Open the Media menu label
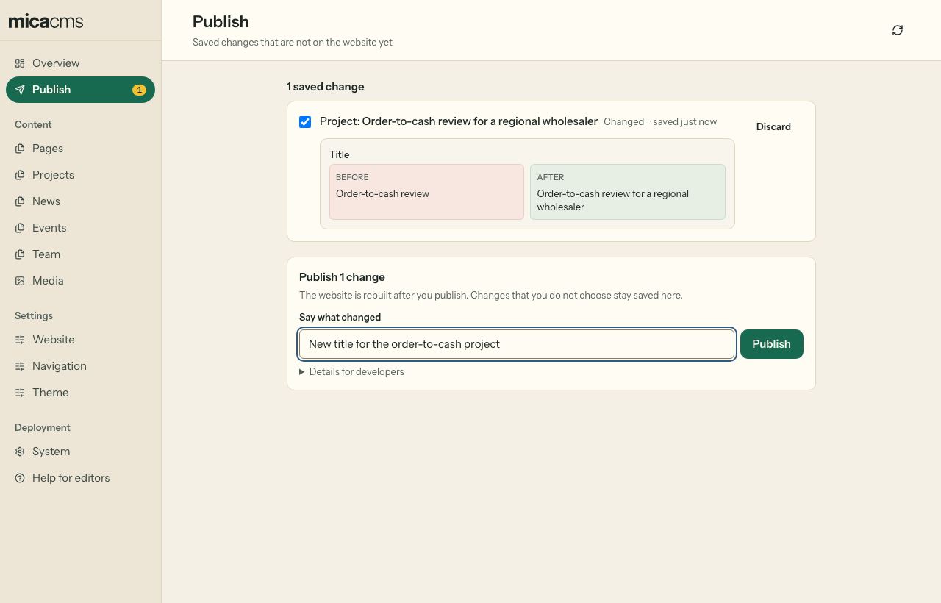Image resolution: width=941 pixels, height=603 pixels. [x=48, y=281]
